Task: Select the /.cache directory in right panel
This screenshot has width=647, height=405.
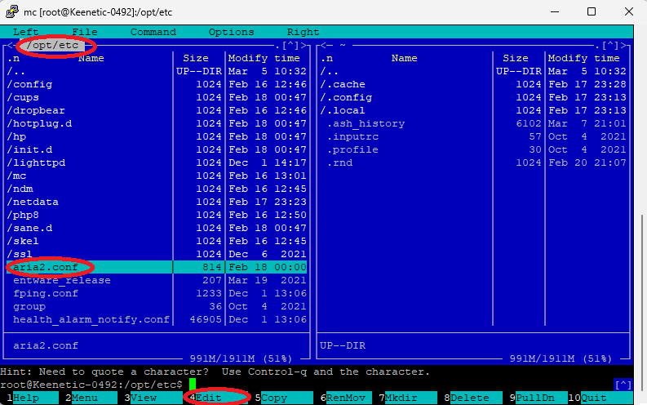Action: pyautogui.click(x=343, y=84)
